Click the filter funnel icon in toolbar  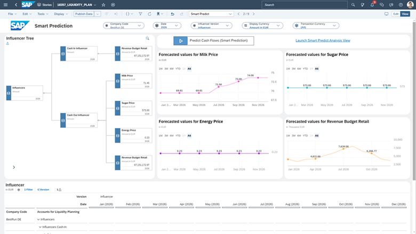tap(140, 14)
